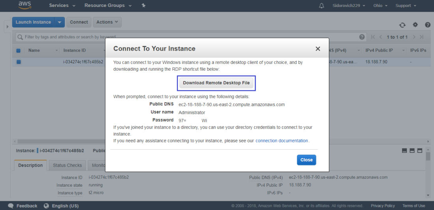Click the AWS logo home icon
434x210 pixels.
pos(25,5)
